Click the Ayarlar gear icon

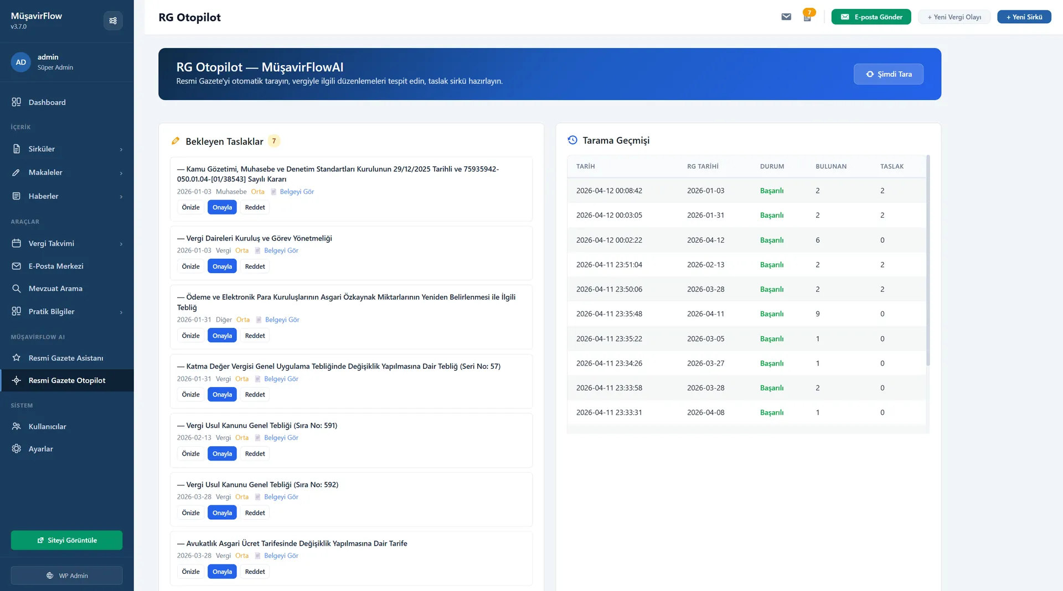pos(17,449)
